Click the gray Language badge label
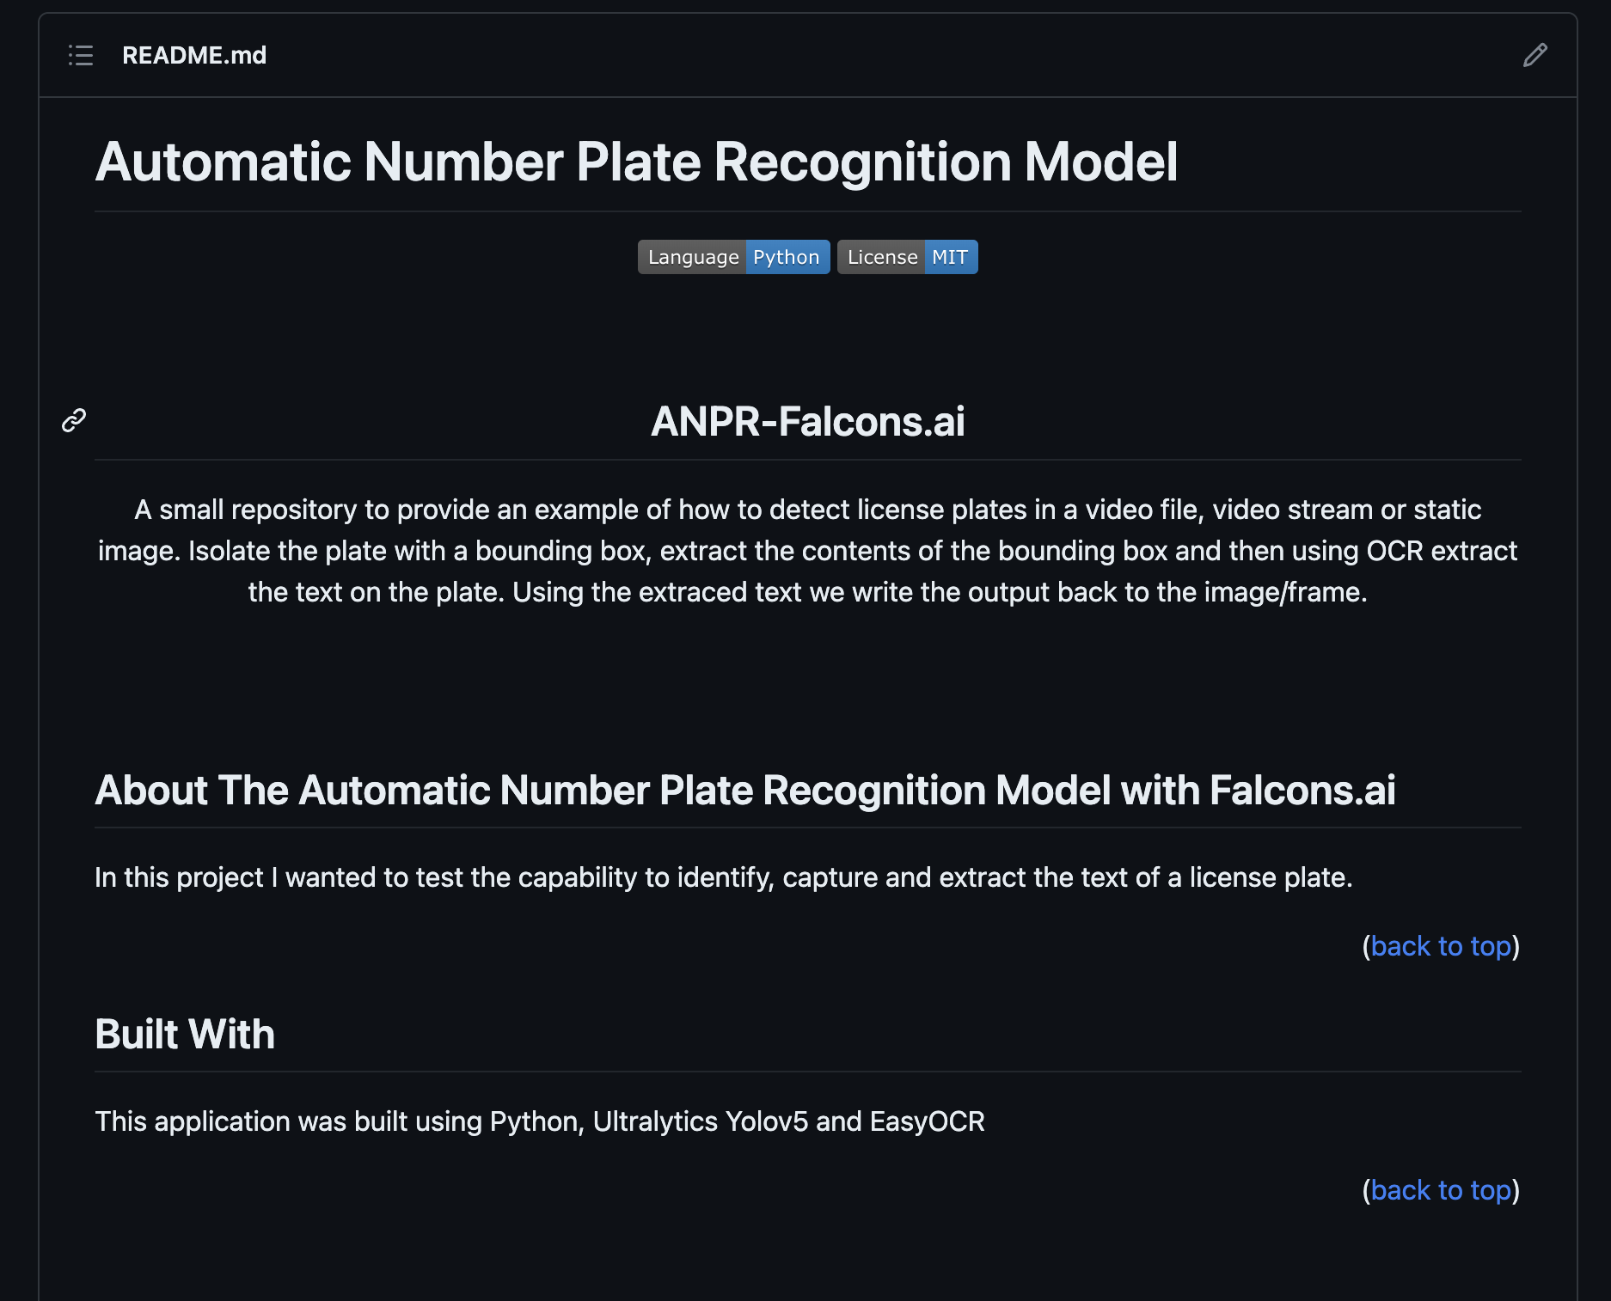The width and height of the screenshot is (1611, 1301). (x=692, y=257)
